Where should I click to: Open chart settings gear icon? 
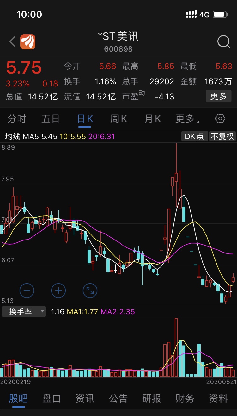click(220, 119)
